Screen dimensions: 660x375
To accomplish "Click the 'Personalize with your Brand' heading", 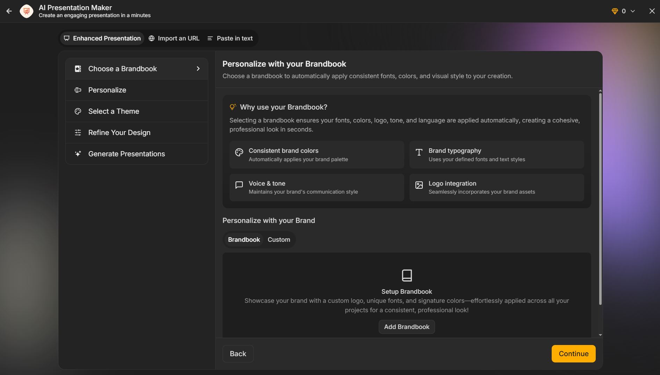I will tap(269, 220).
